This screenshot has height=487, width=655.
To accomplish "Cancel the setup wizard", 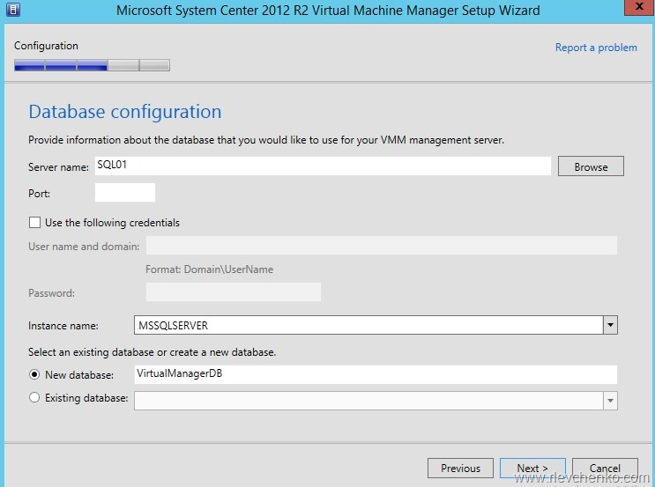I will [x=605, y=469].
